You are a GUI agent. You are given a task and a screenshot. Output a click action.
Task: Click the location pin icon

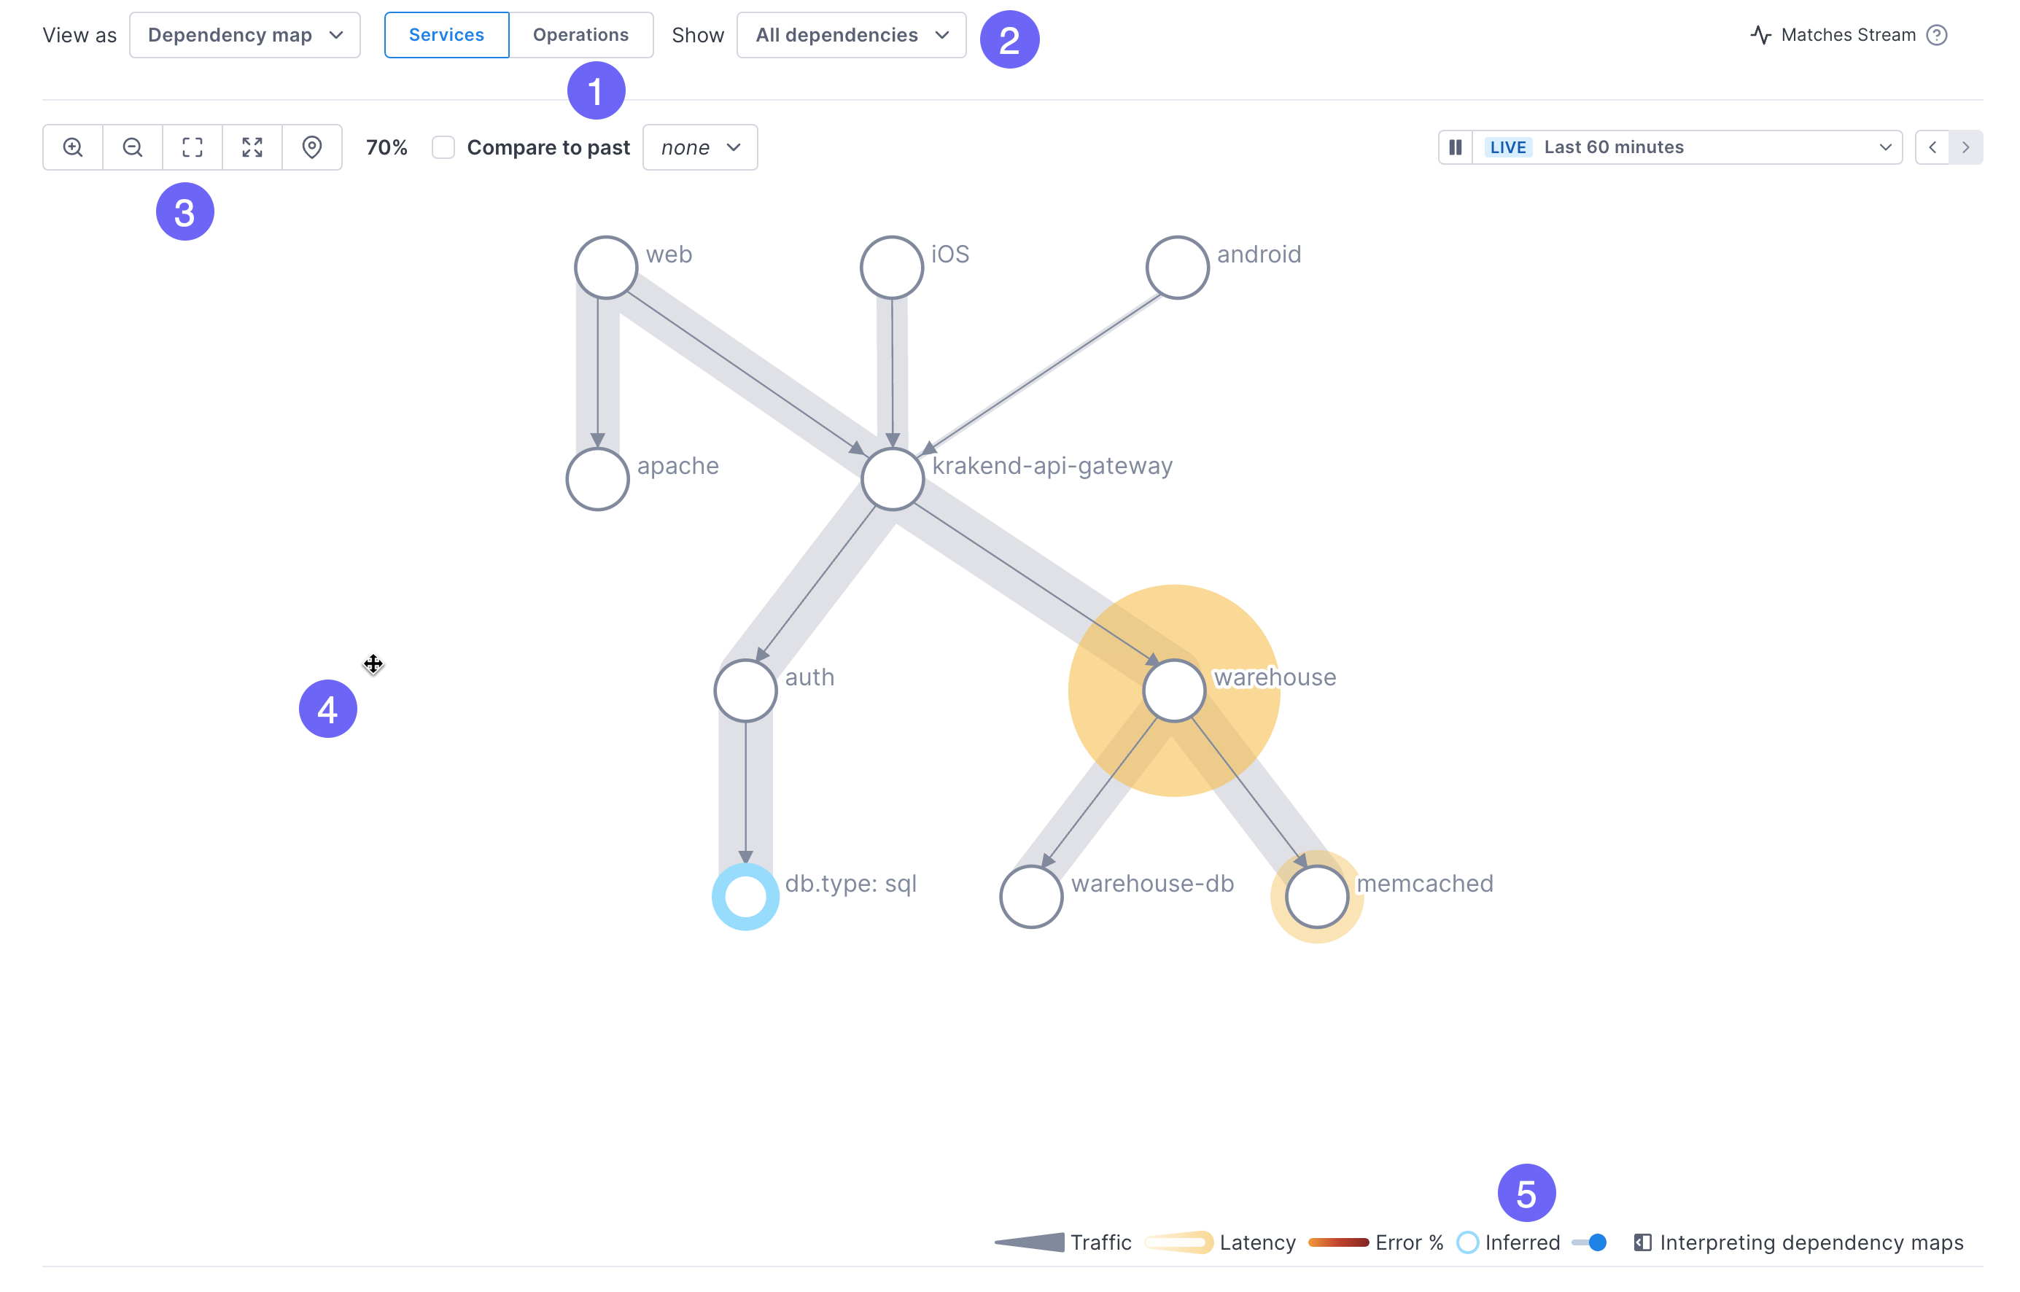[x=311, y=147]
